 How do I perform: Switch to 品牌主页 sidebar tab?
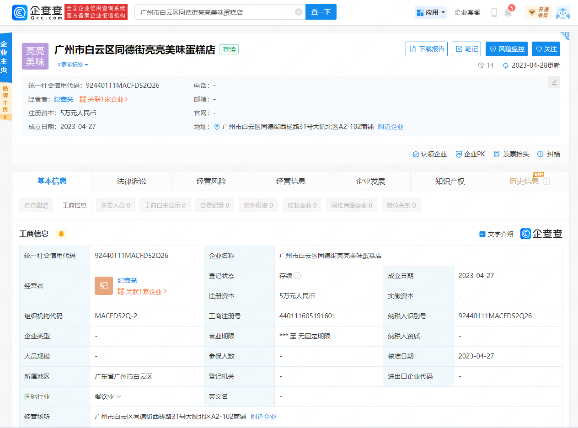5,102
